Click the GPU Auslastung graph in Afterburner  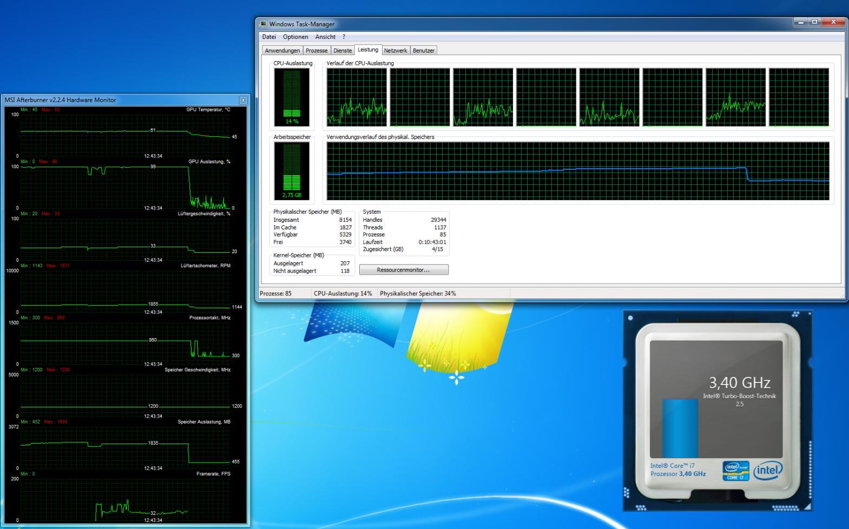coord(126,187)
